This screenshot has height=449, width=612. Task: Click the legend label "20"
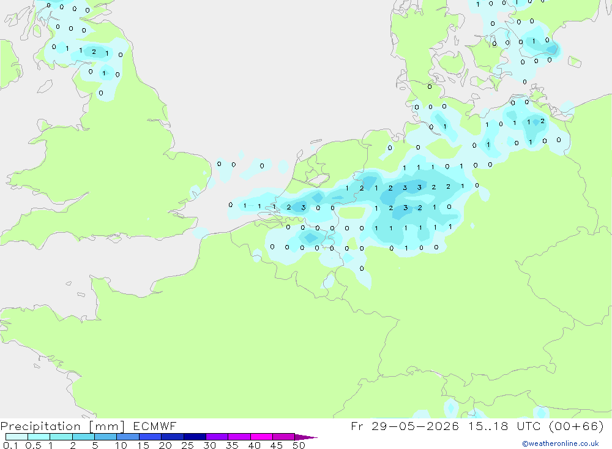pos(165,445)
